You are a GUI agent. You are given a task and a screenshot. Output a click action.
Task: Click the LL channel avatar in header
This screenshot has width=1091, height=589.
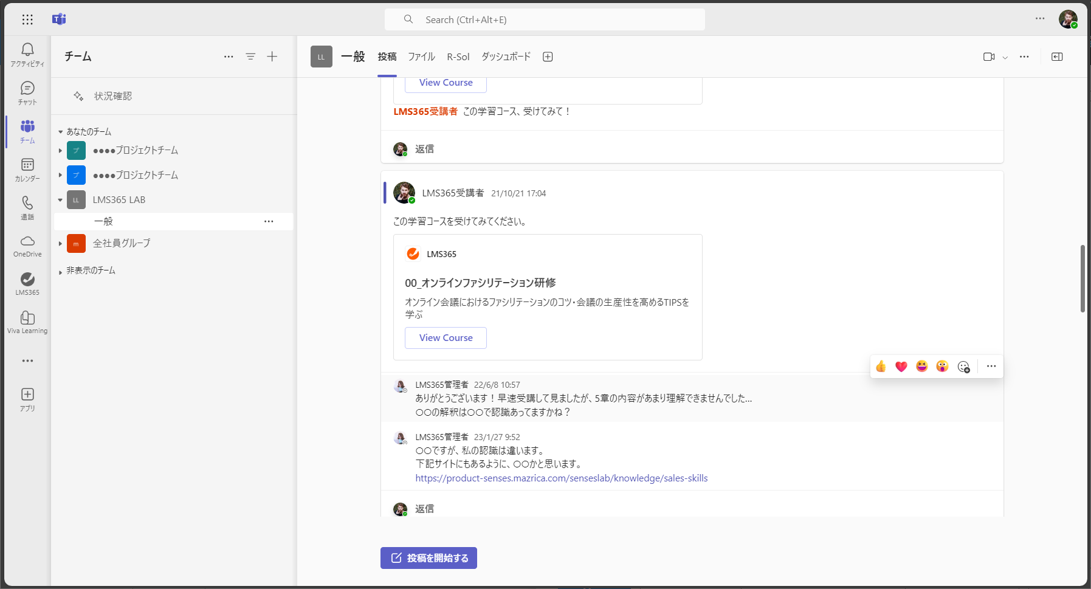pos(322,57)
